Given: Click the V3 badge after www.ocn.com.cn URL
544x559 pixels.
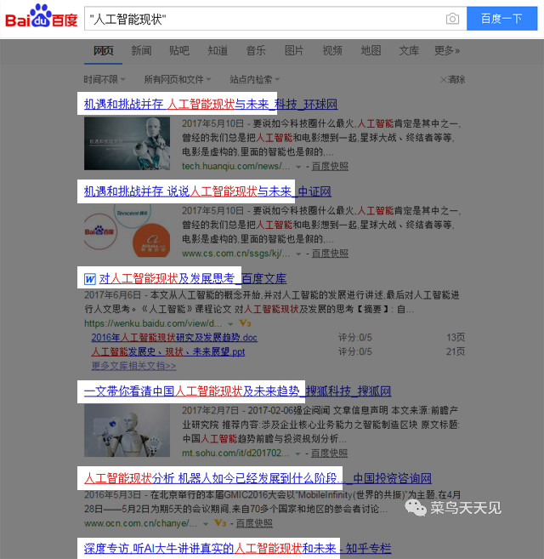Looking at the screenshot, I should point(220,523).
